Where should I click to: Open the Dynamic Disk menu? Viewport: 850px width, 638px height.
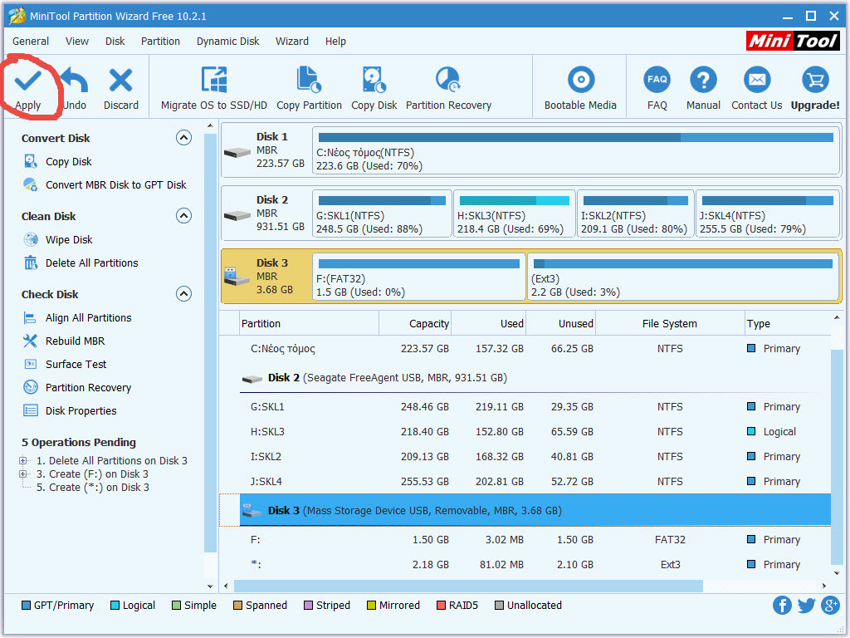point(227,41)
